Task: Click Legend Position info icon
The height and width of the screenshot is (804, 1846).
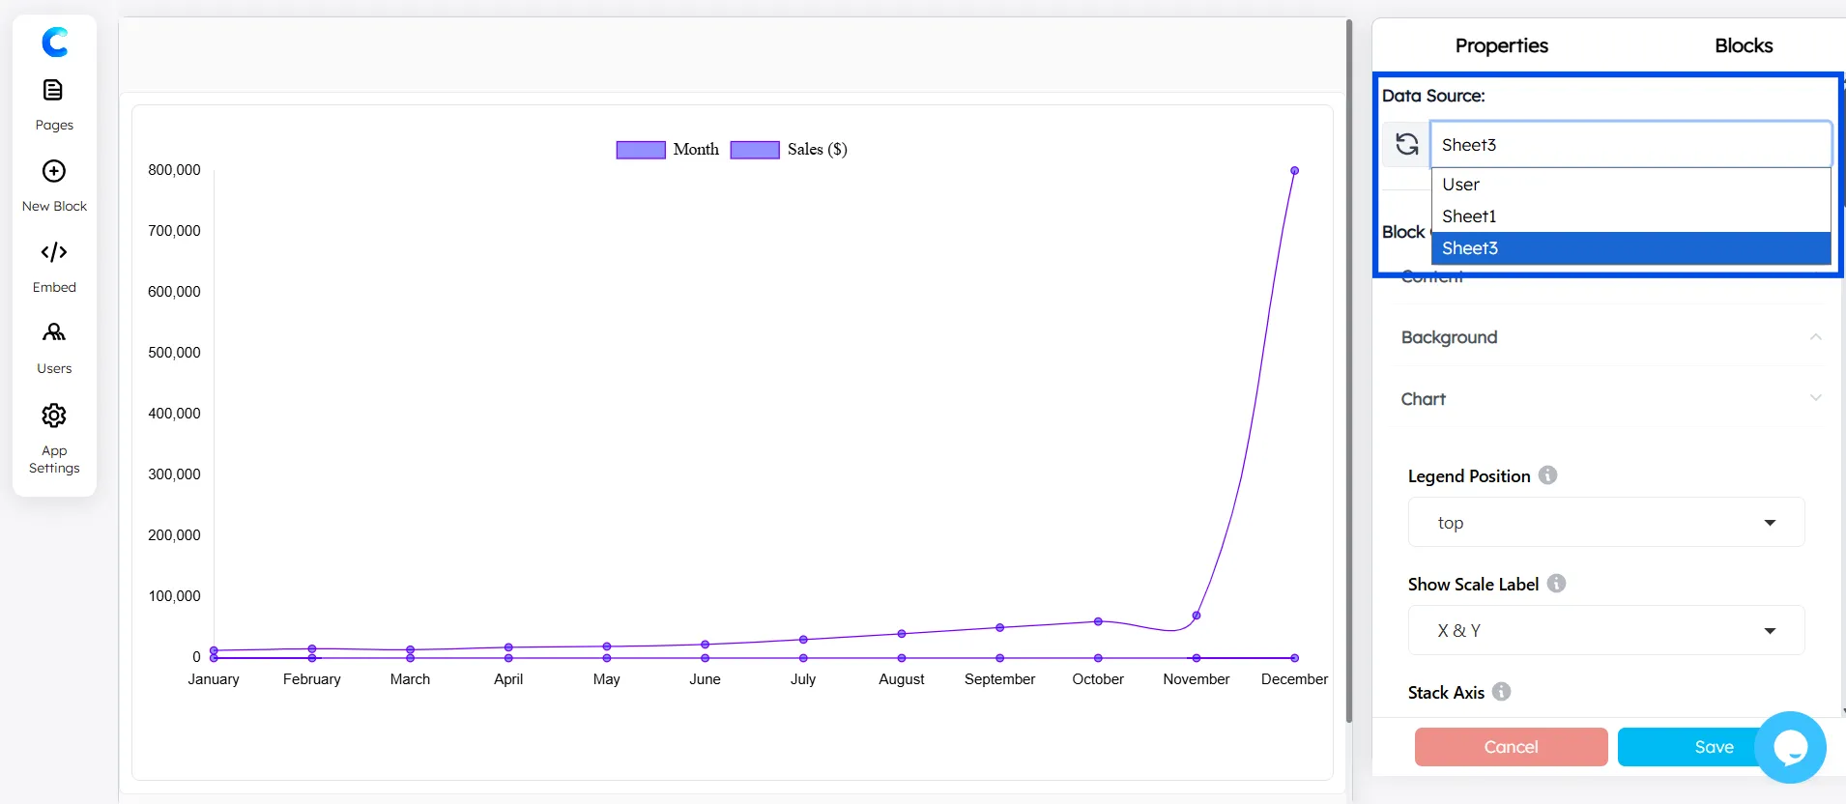Action: (x=1547, y=475)
